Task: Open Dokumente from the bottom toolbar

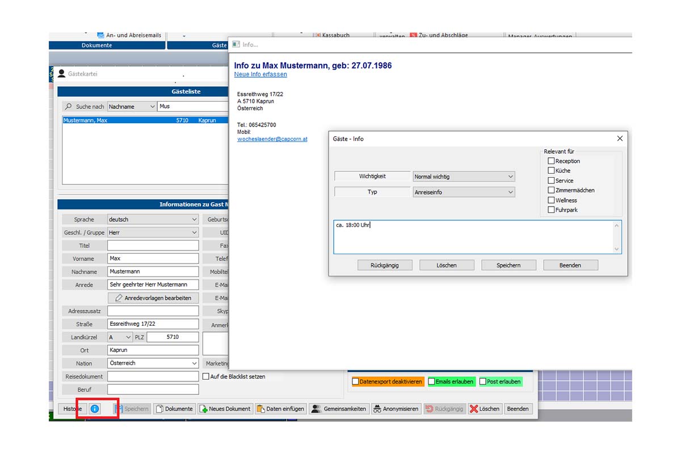Action: click(x=175, y=409)
